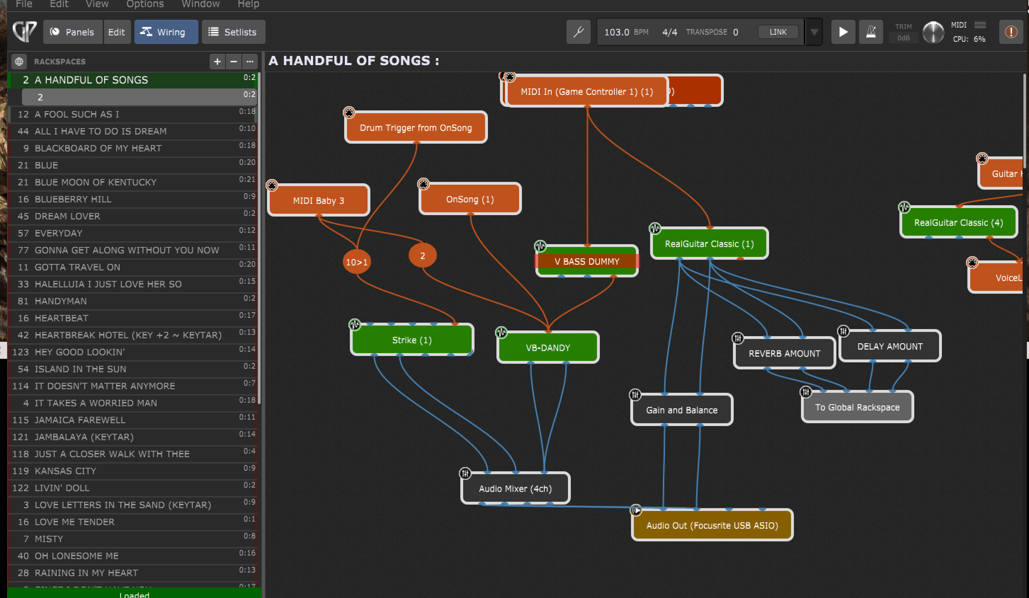Expand the tempo panel dropdown arrow

coord(814,32)
